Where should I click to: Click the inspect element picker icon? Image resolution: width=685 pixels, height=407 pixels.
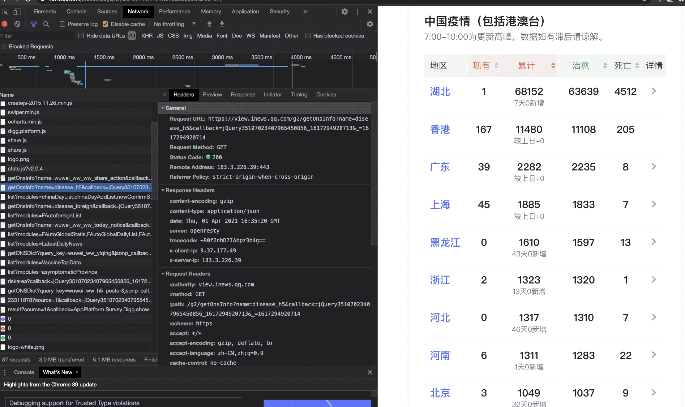point(5,12)
